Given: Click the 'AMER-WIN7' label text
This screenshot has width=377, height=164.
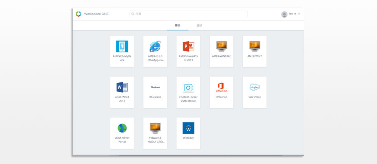Looking at the screenshot, I should [254, 56].
